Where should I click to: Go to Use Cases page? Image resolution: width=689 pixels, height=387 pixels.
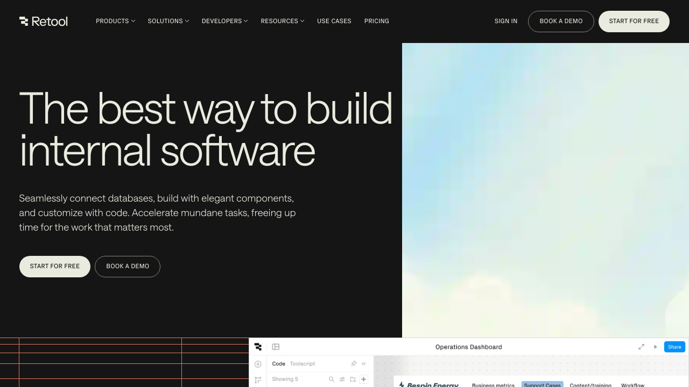coord(334,21)
